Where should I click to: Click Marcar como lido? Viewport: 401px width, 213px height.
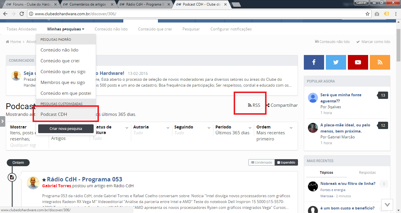pyautogui.click(x=373, y=42)
